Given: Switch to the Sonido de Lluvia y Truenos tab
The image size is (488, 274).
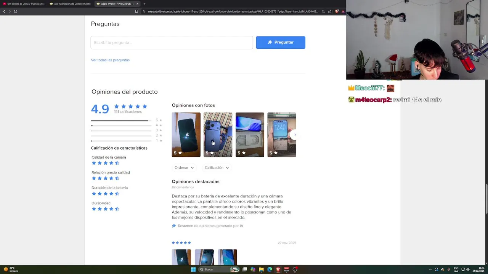Looking at the screenshot, I should point(24,4).
